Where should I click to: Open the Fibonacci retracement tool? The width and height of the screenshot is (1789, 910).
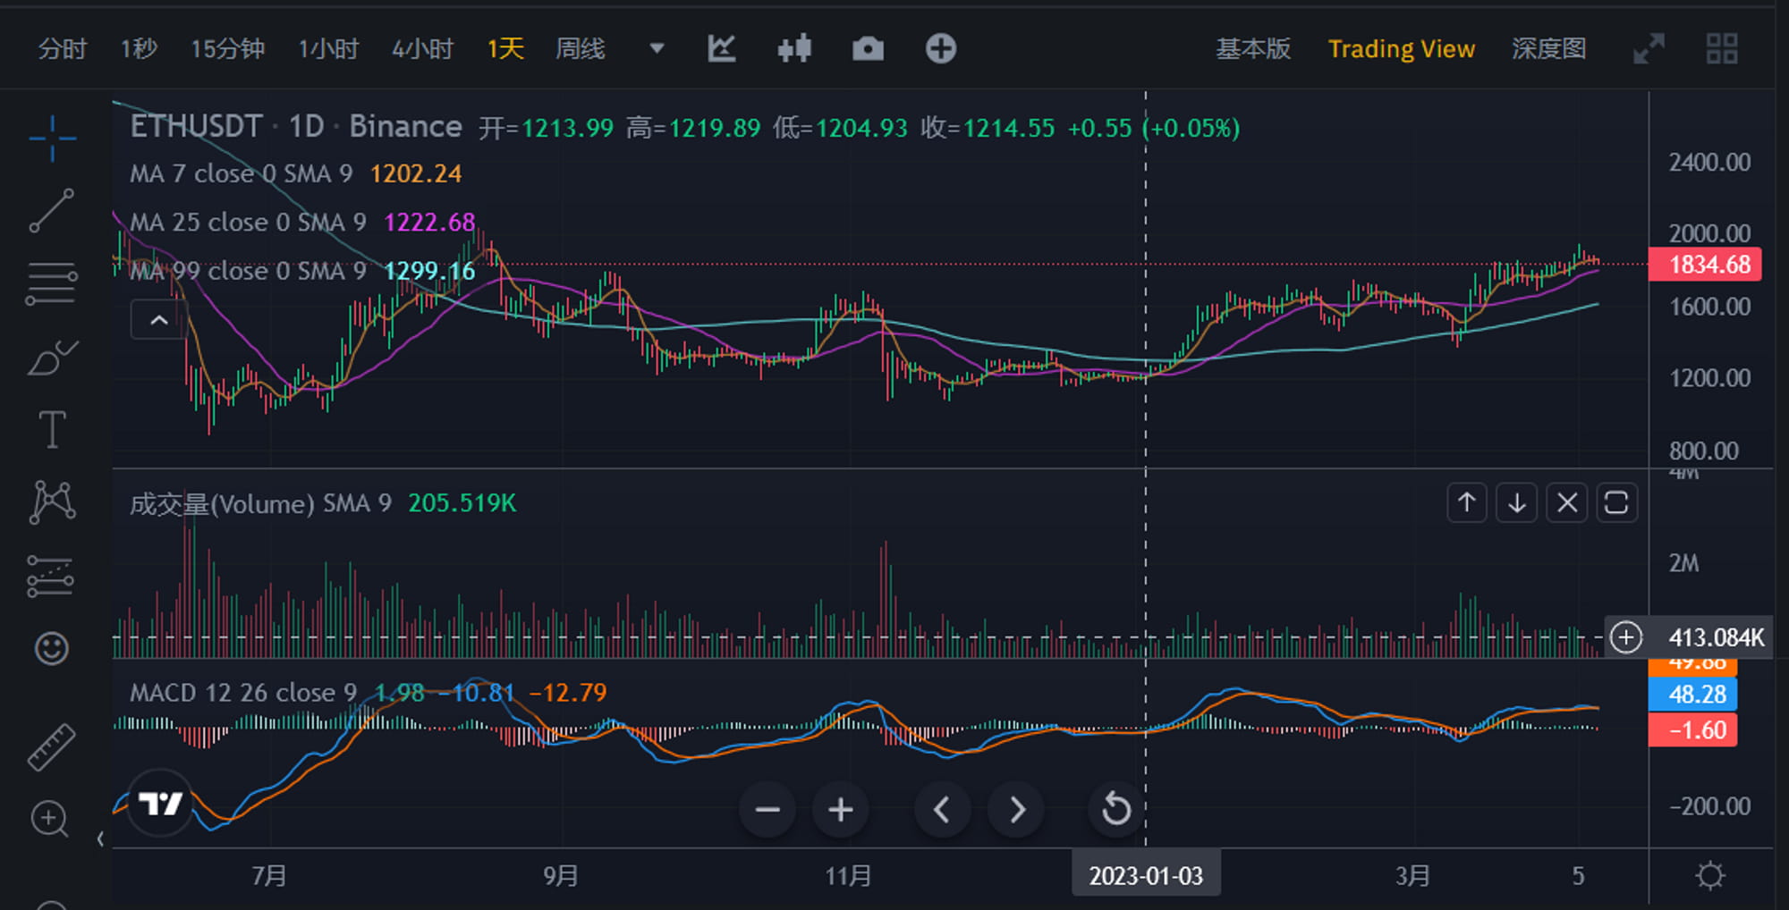[52, 284]
